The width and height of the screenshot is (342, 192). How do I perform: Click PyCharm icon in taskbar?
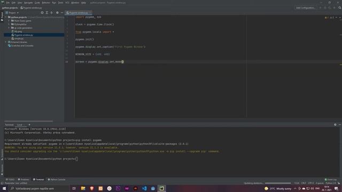point(161,188)
